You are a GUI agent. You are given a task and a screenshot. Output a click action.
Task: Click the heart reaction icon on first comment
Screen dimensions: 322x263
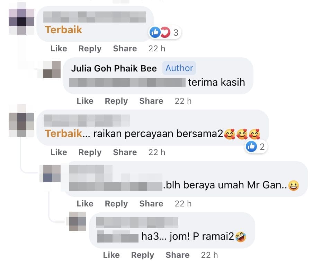166,32
